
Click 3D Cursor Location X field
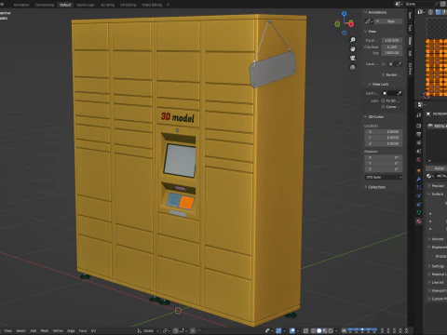tap(384, 132)
